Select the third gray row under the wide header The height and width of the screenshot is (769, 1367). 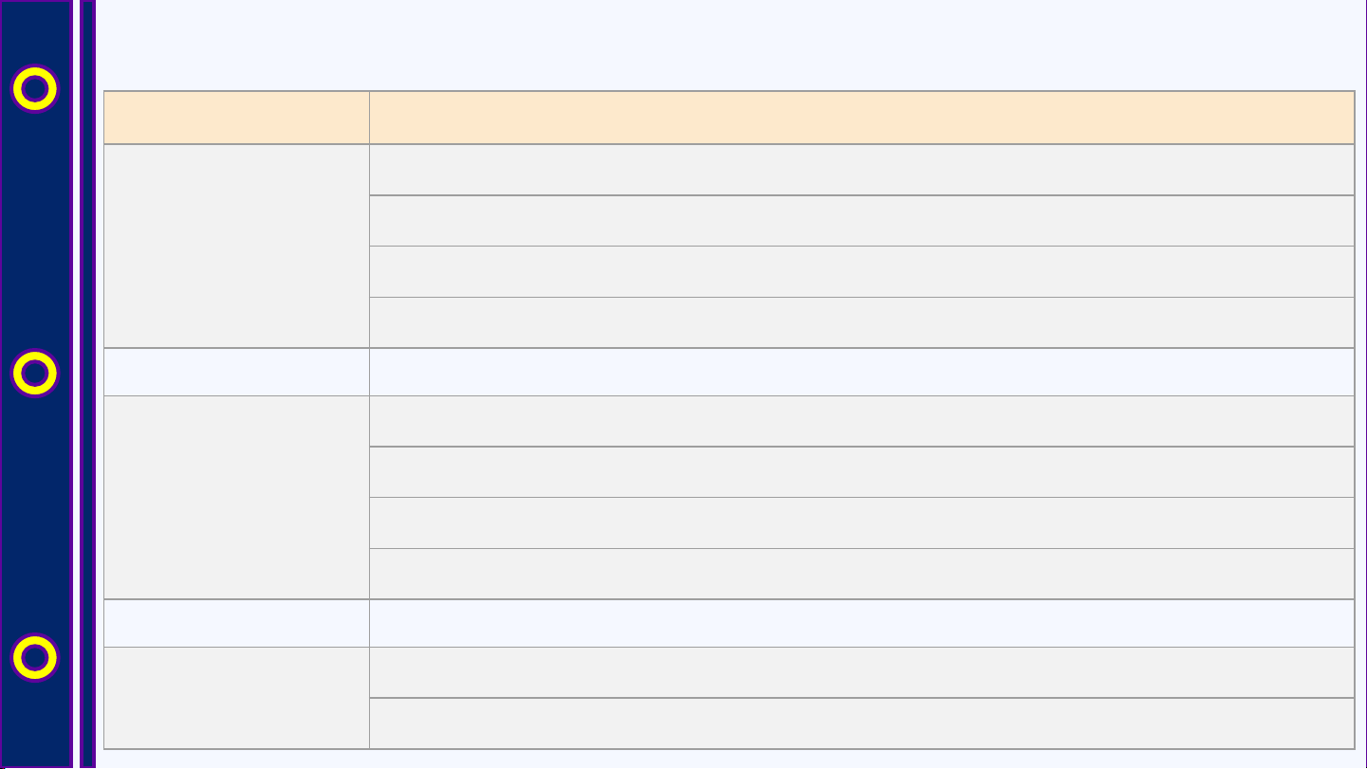coord(861,272)
